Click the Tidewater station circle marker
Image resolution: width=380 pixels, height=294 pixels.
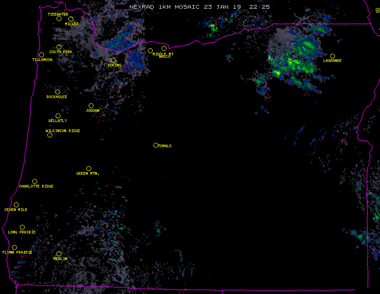[59, 19]
